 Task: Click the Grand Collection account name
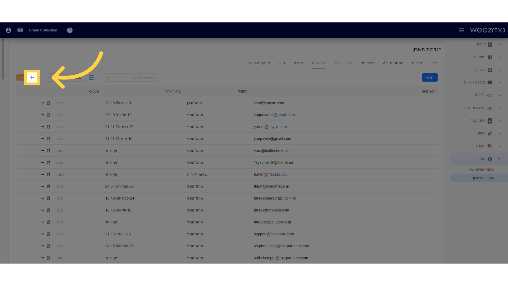click(x=43, y=30)
